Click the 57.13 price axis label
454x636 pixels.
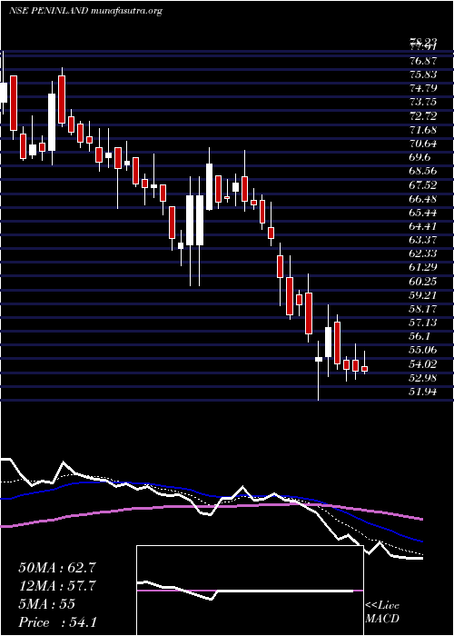coord(423,323)
